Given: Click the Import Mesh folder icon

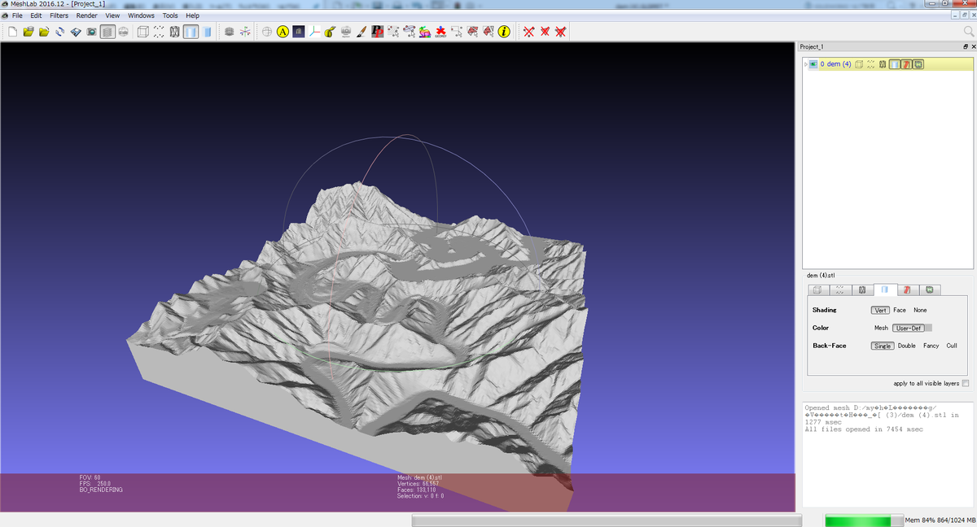Looking at the screenshot, I should tap(44, 32).
